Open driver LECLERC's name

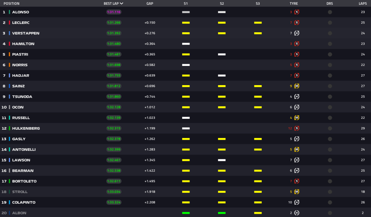coord(21,23)
